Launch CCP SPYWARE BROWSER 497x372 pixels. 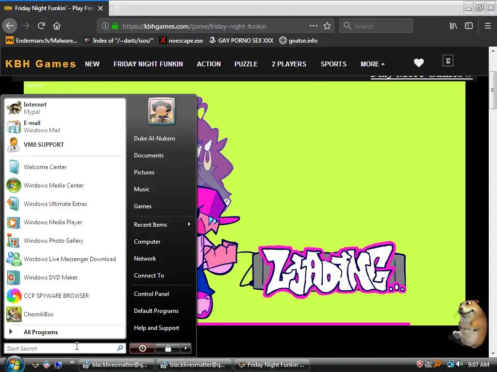(x=65, y=296)
